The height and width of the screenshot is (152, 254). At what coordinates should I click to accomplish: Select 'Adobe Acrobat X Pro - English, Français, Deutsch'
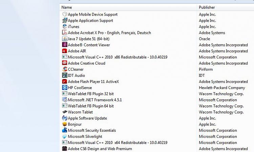point(109,33)
